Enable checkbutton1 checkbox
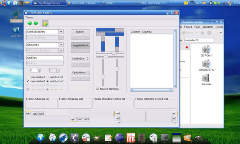 coord(28,77)
